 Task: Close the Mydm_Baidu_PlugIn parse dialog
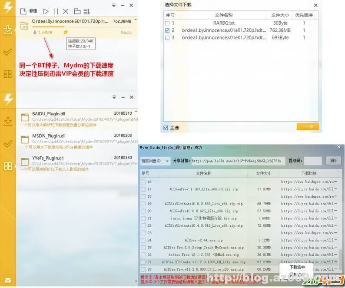(338, 147)
